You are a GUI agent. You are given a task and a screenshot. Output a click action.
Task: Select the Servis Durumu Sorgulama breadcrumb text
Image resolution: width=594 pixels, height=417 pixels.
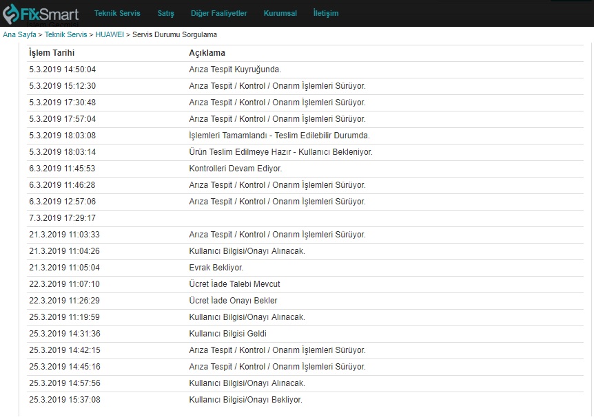174,34
